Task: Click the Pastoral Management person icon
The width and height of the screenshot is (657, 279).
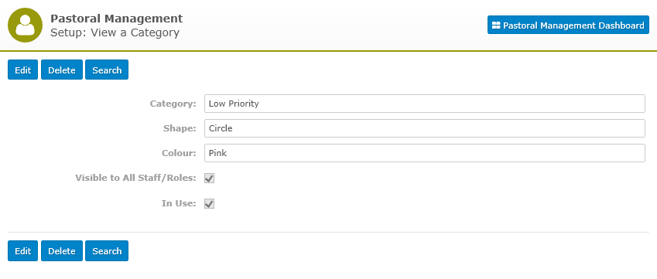Action: (25, 25)
